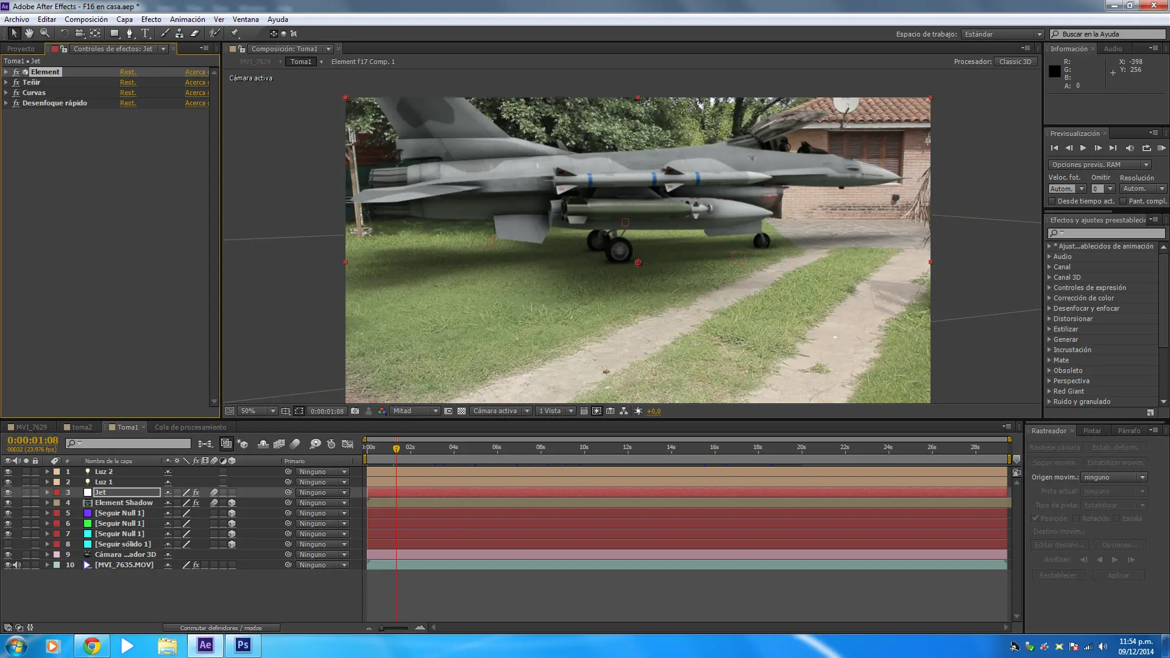The height and width of the screenshot is (658, 1170).
Task: Select the Puppet Pin tool
Action: coord(234,34)
